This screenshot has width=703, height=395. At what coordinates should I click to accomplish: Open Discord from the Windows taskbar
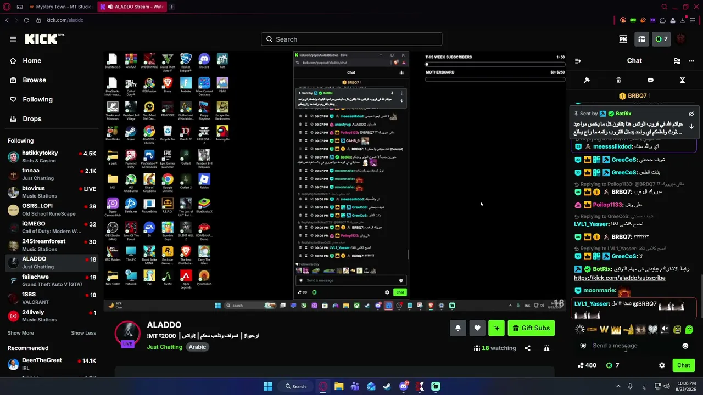pyautogui.click(x=404, y=386)
